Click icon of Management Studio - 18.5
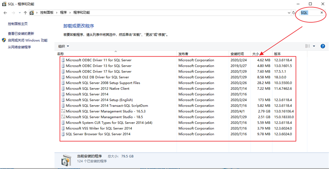This screenshot has width=329, height=169. click(63, 117)
